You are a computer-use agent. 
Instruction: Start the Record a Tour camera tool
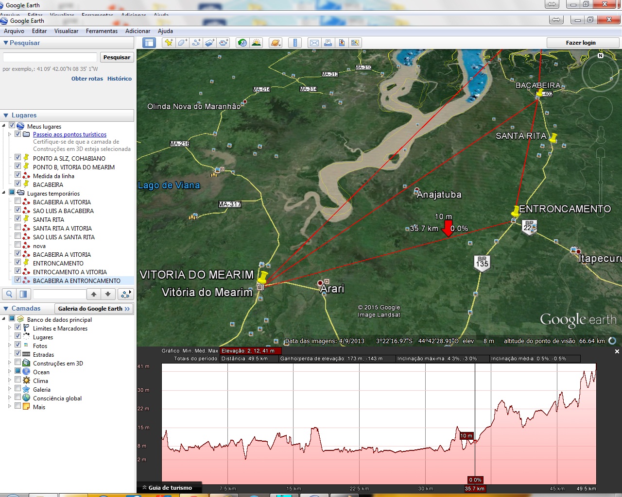coord(224,43)
